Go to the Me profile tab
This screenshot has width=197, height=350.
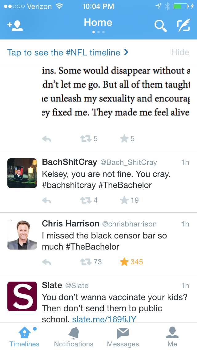[x=172, y=337]
